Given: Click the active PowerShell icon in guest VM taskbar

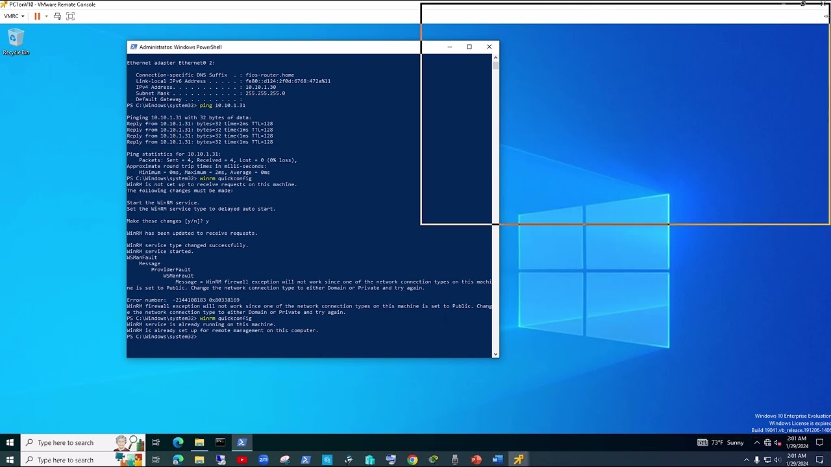Looking at the screenshot, I should [242, 442].
